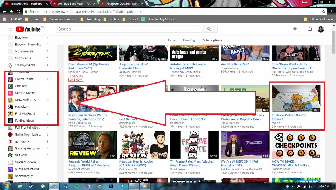This screenshot has width=336, height=190.
Task: Open Synthstream FM video title link
Action: point(89,66)
